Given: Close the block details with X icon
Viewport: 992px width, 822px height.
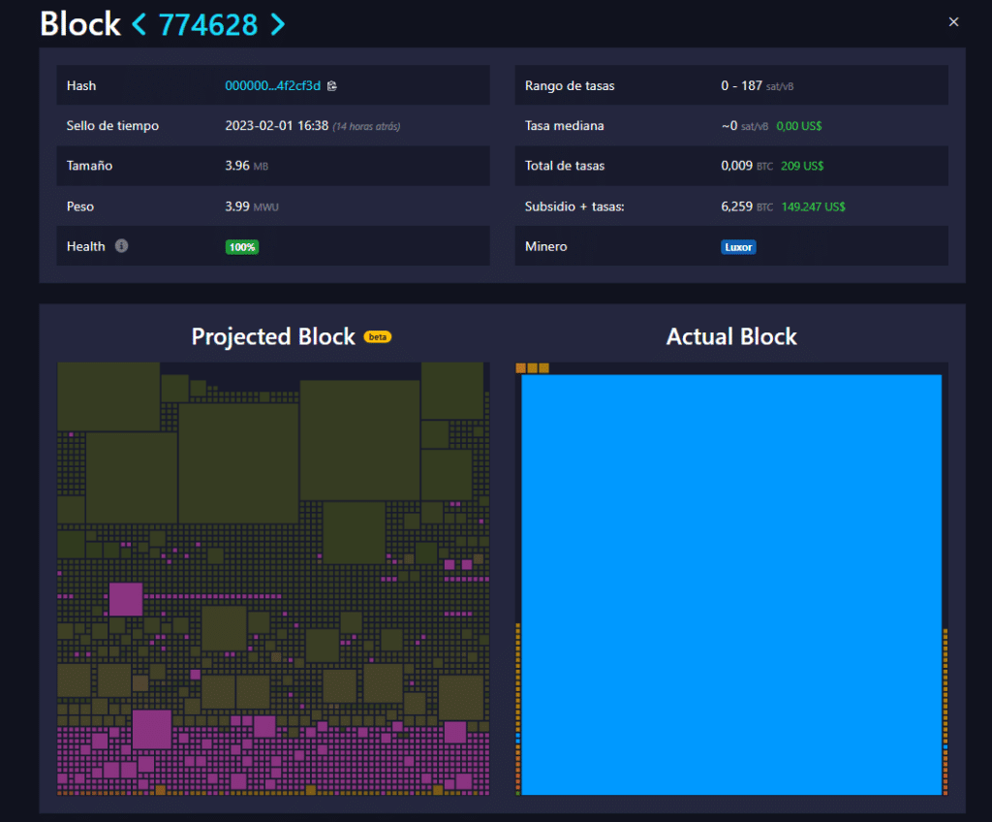Looking at the screenshot, I should tap(953, 22).
